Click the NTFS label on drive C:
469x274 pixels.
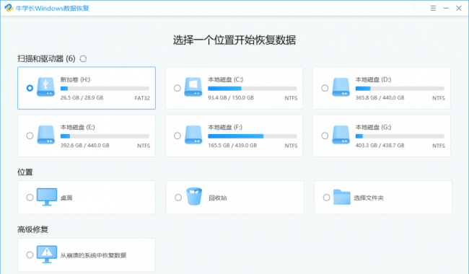click(x=291, y=98)
